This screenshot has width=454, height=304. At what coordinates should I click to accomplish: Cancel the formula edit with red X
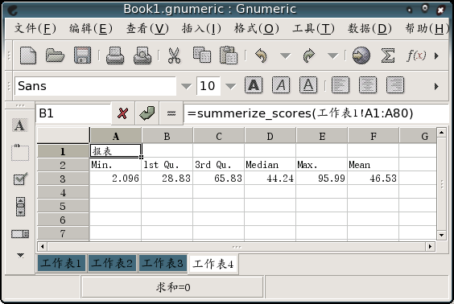pyautogui.click(x=123, y=113)
